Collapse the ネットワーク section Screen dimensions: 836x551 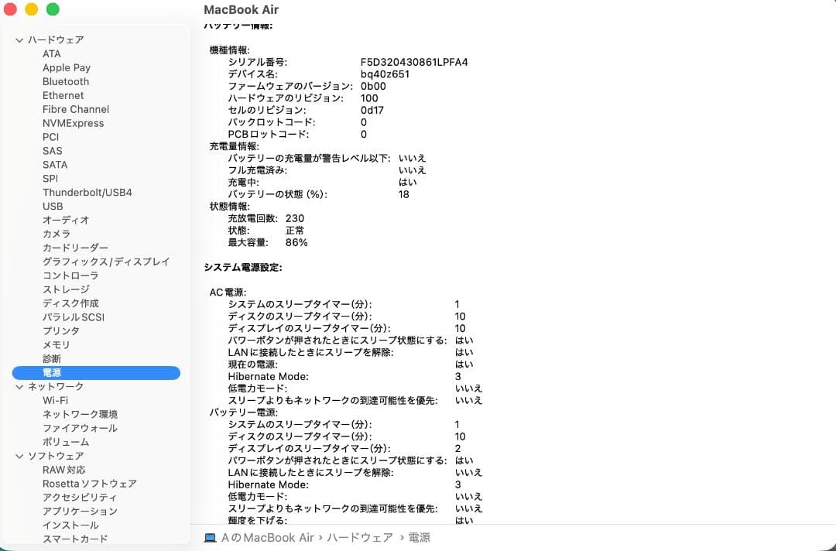tap(19, 386)
